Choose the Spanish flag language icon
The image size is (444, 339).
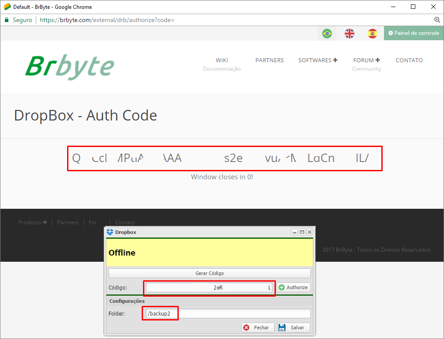coord(373,34)
